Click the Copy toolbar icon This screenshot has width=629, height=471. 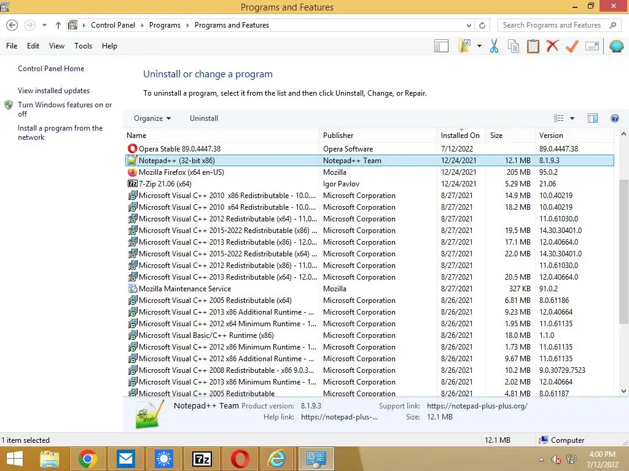point(514,46)
